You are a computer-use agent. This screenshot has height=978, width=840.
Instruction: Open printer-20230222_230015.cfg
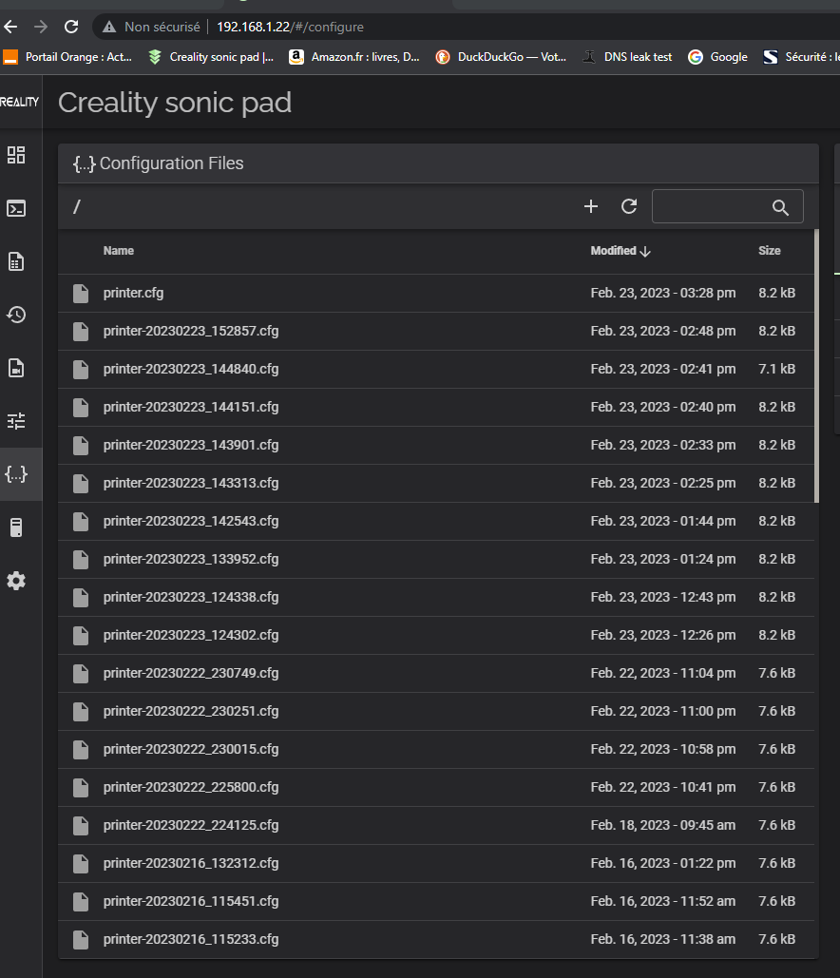pyautogui.click(x=191, y=750)
